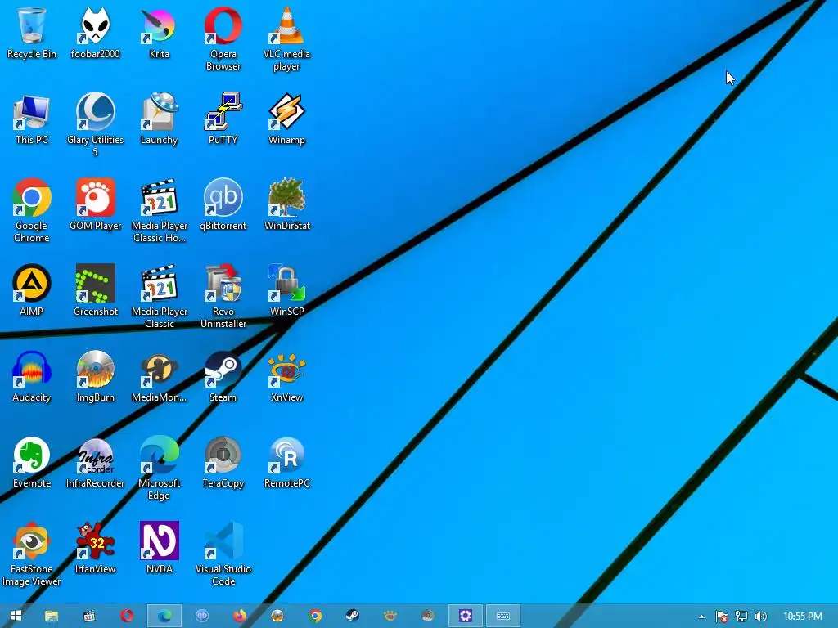838x628 pixels.
Task: Open qBittorrent from the taskbar
Action: (x=202, y=616)
